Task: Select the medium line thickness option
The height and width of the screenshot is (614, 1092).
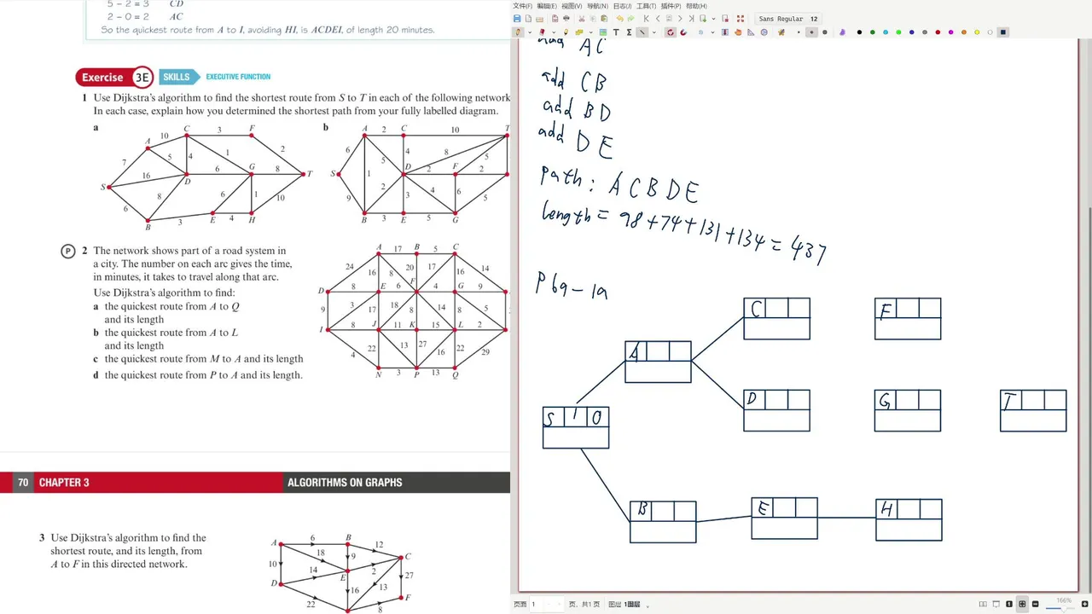Action: point(811,32)
